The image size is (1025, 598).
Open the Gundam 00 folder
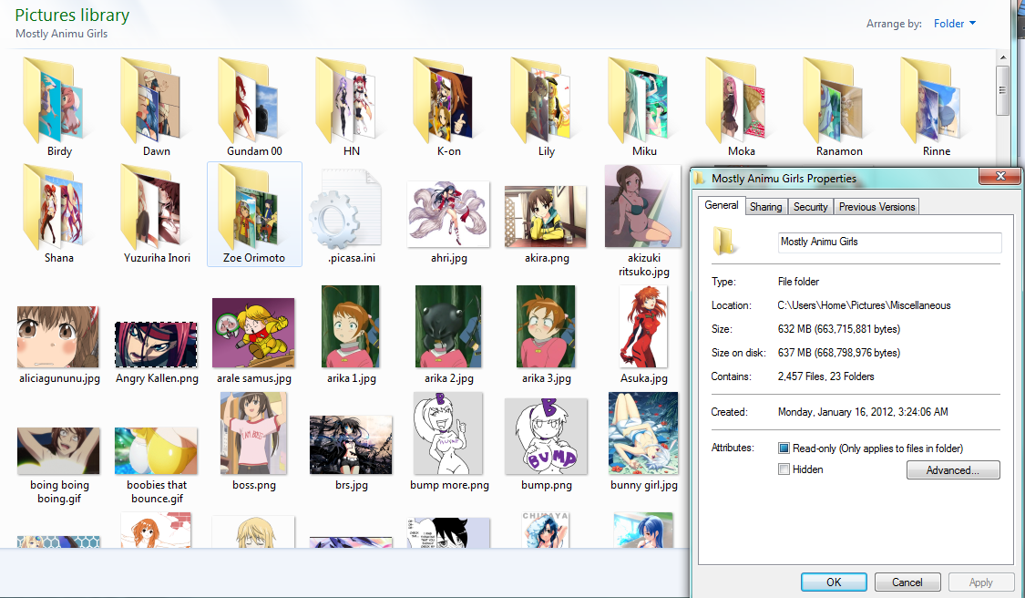pyautogui.click(x=249, y=100)
